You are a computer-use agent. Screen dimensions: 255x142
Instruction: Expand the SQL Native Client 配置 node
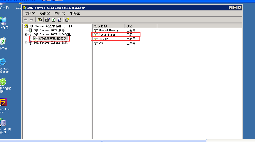click(x=26, y=43)
